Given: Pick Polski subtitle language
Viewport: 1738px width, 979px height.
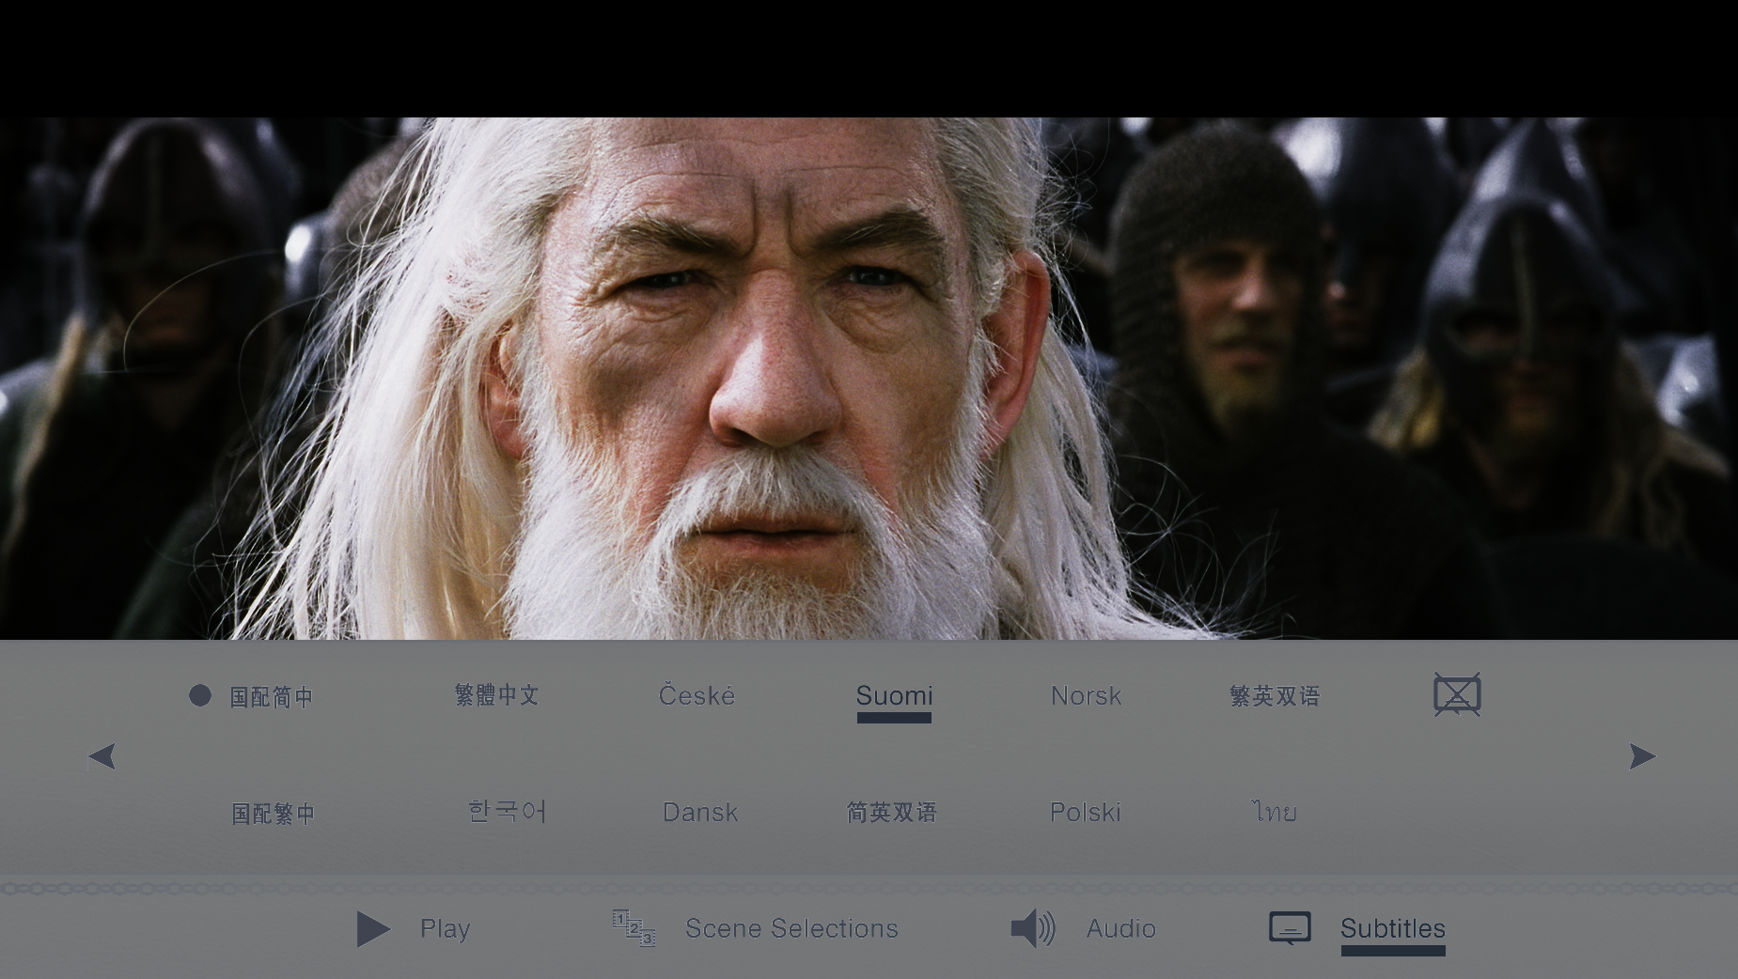Looking at the screenshot, I should [x=1085, y=813].
